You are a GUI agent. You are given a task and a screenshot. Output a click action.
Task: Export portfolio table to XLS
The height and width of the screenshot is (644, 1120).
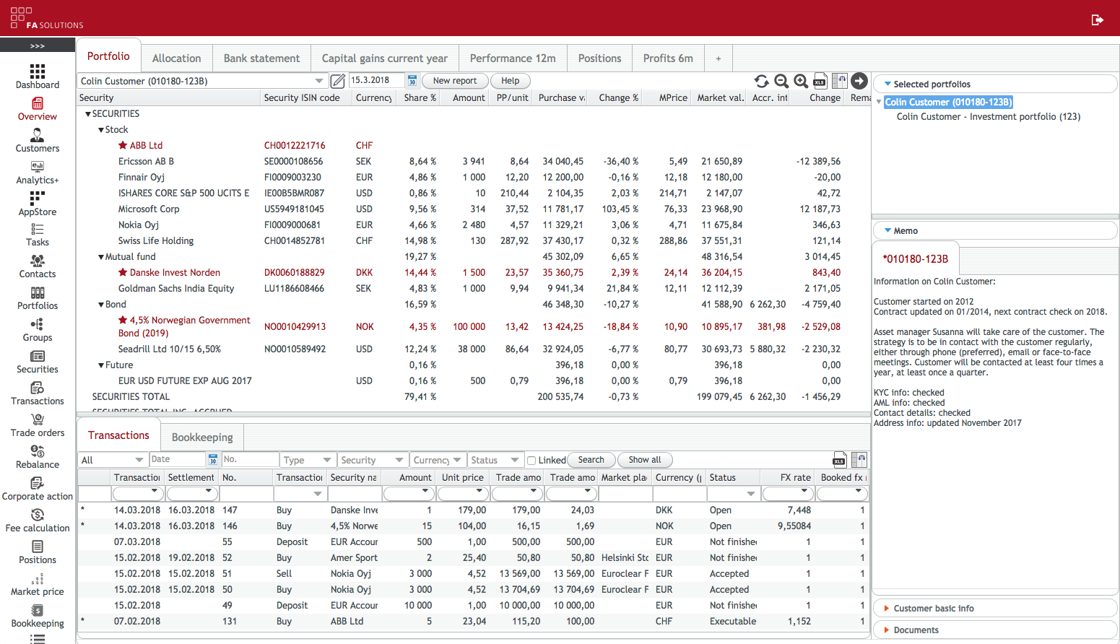pos(820,81)
